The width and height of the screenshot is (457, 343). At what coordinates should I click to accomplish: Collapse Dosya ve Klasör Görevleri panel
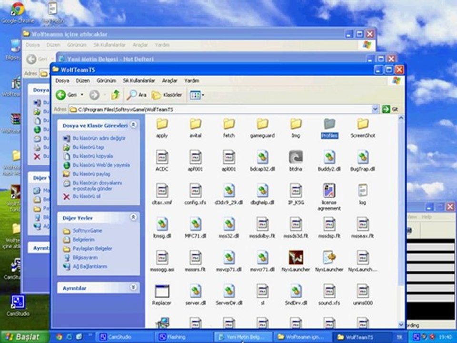pos(133,125)
